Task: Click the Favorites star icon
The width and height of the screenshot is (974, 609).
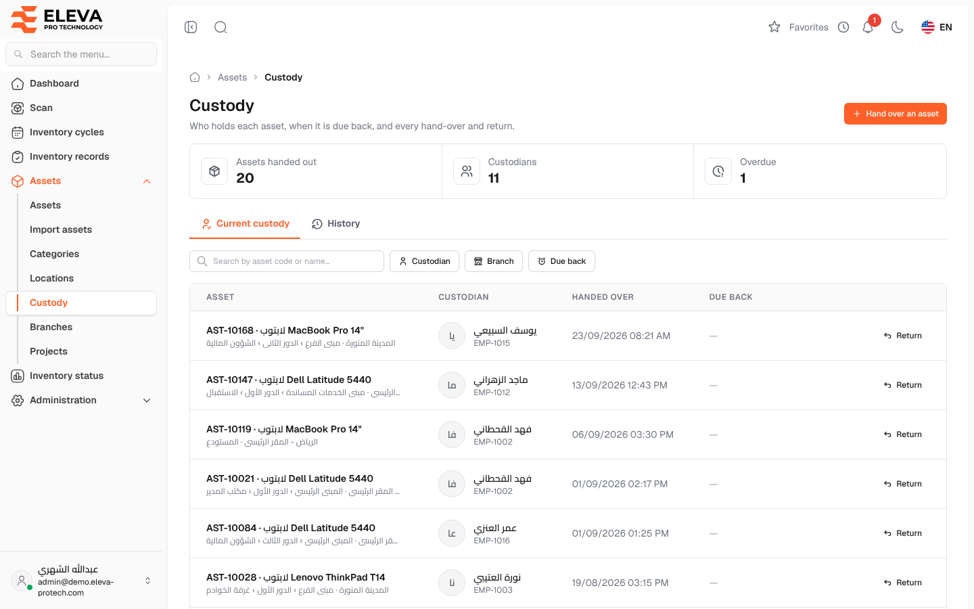Action: tap(774, 27)
